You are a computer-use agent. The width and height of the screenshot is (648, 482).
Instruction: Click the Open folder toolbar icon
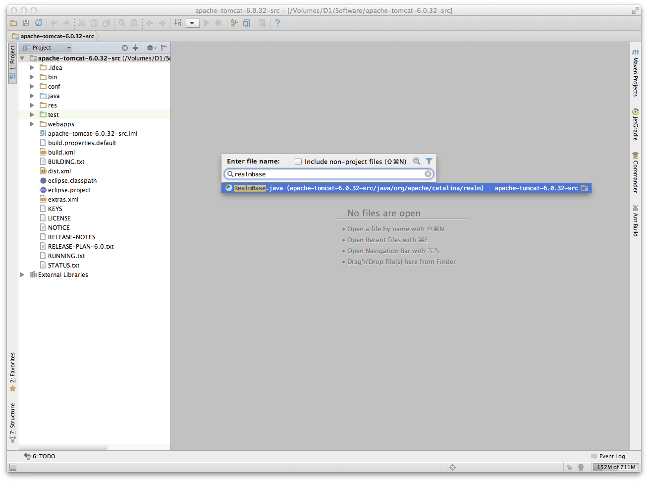pos(14,23)
